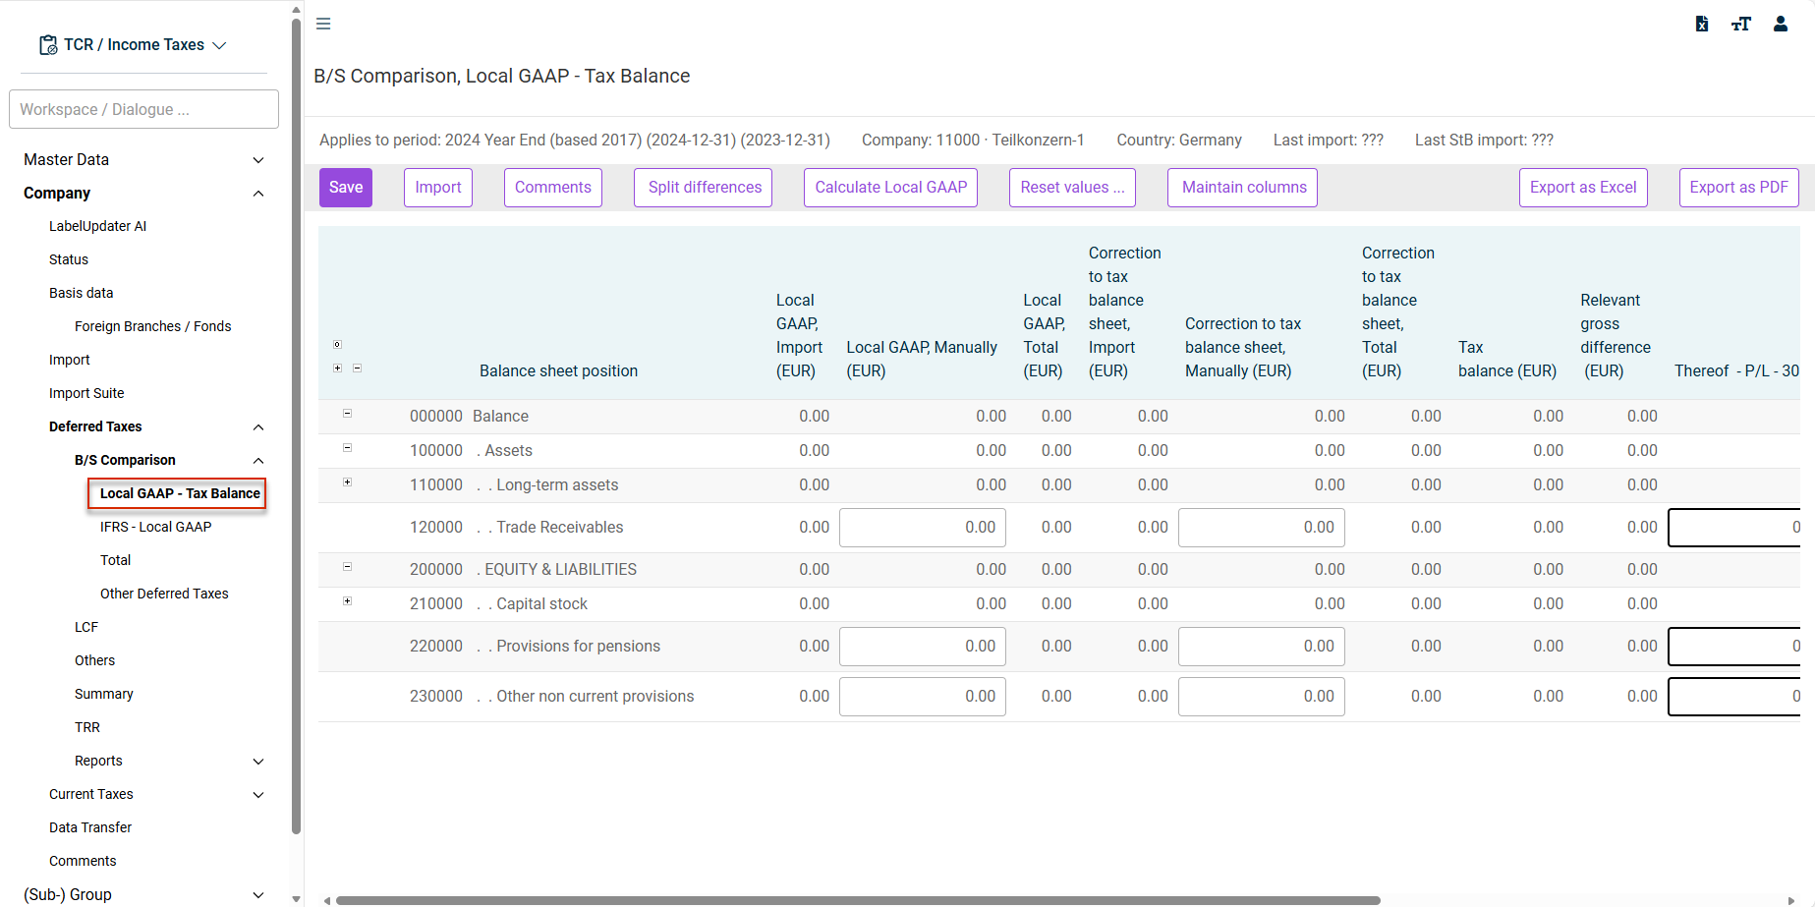Expand the (Sub-) Group section
Viewport: 1815px width, 907px height.
pyautogui.click(x=258, y=895)
